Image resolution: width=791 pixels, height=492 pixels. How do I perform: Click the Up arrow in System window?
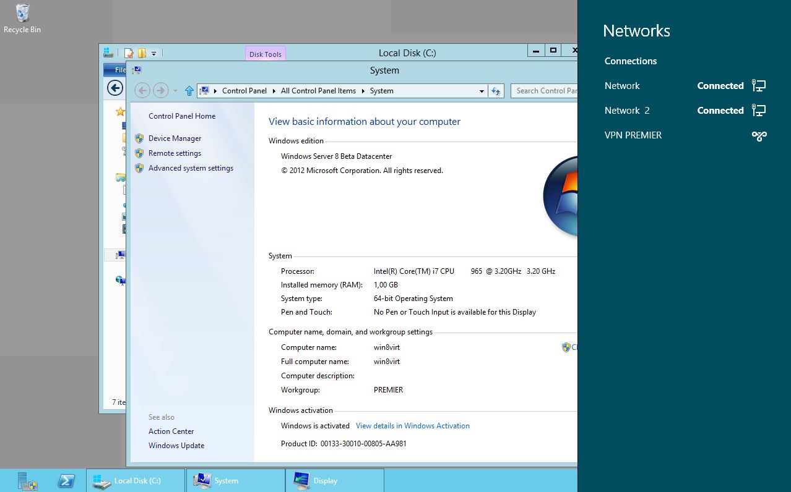189,91
